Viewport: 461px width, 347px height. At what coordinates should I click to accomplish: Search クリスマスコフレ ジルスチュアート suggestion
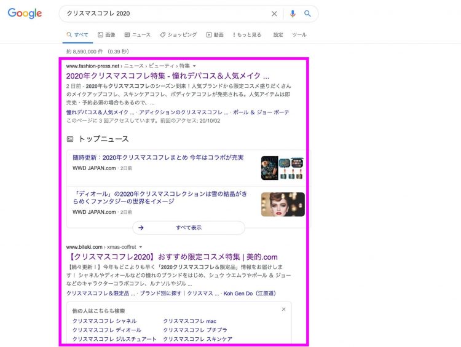[114, 339]
